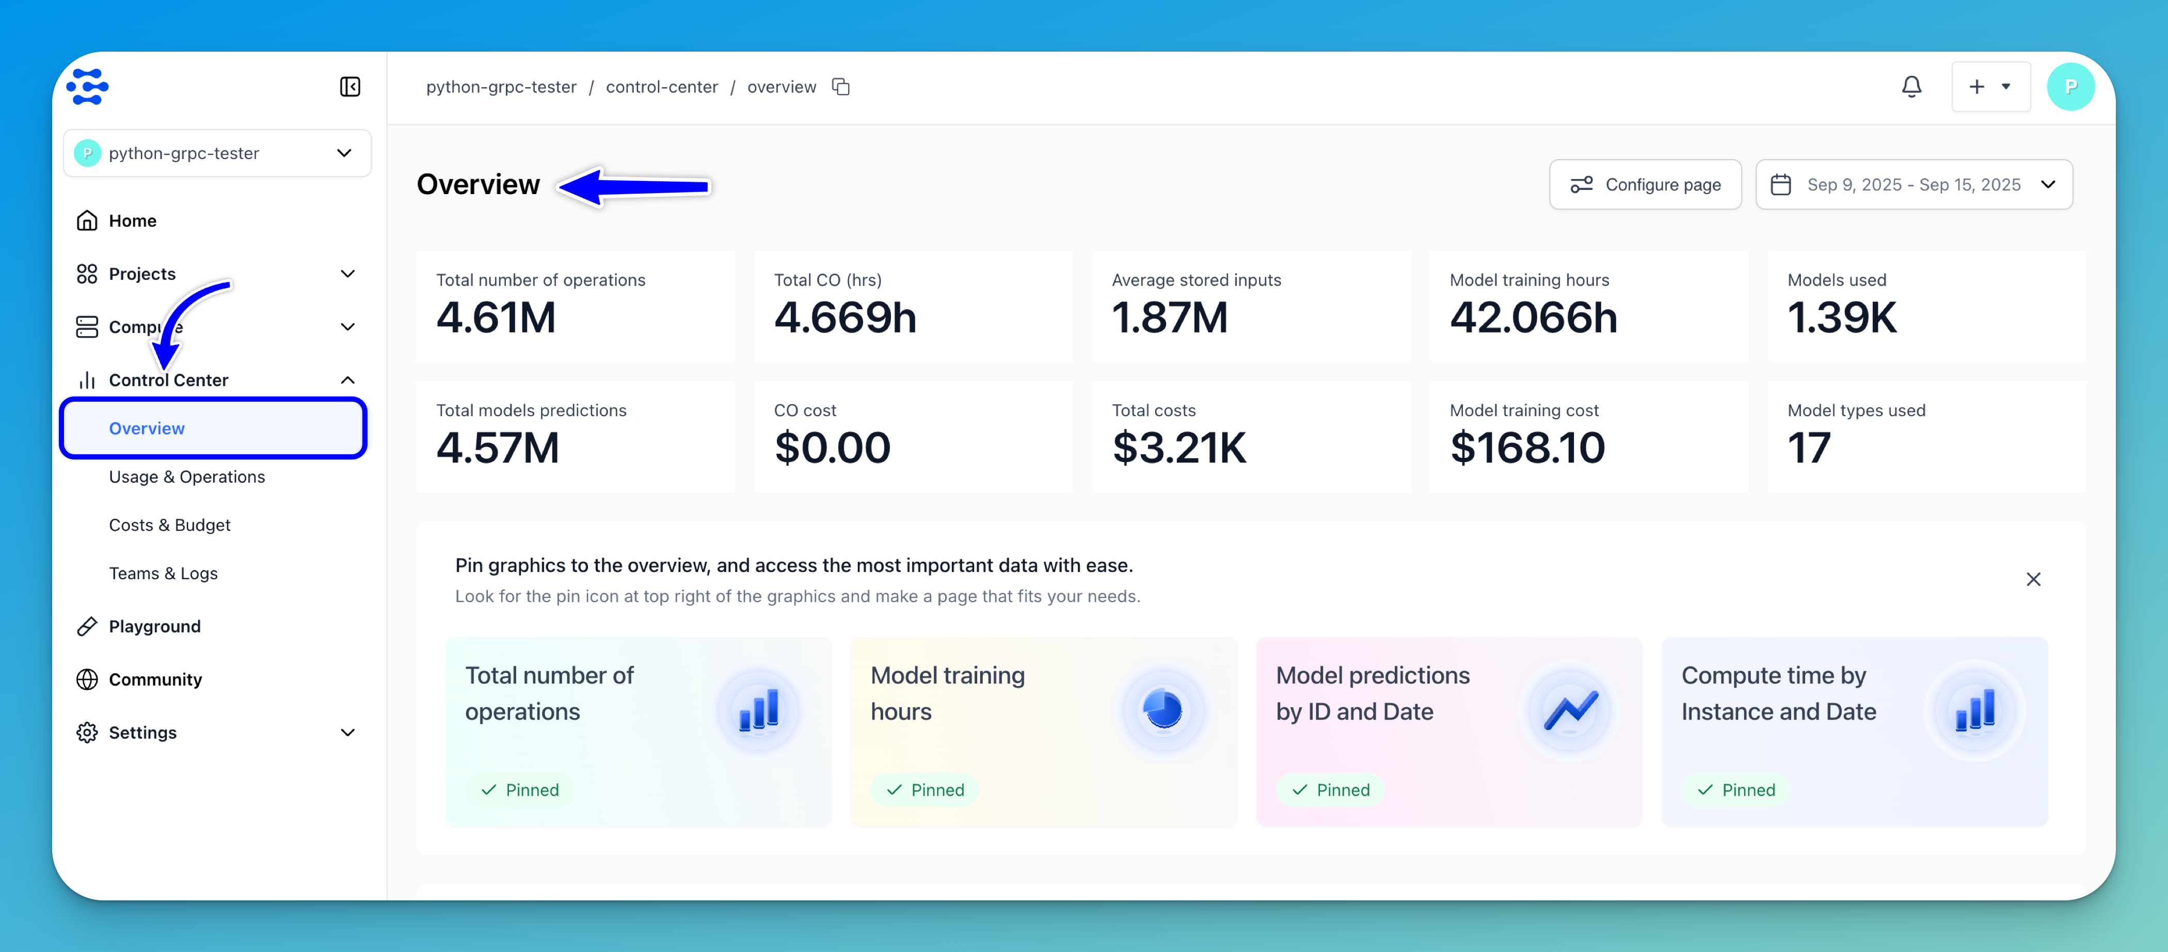
Task: Open Playground from the sidebar
Action: pyautogui.click(x=155, y=626)
